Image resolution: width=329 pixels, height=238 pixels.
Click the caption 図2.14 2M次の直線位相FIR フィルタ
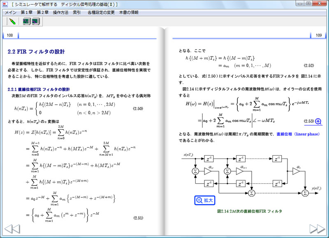(250, 211)
